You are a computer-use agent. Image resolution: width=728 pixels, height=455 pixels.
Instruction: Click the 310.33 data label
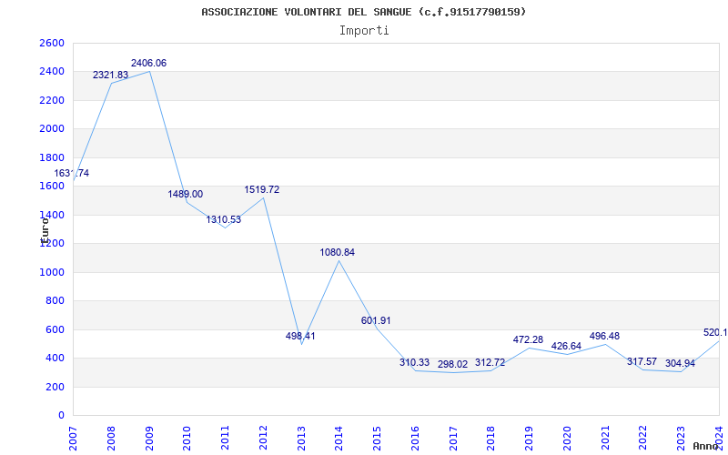pyautogui.click(x=415, y=362)
